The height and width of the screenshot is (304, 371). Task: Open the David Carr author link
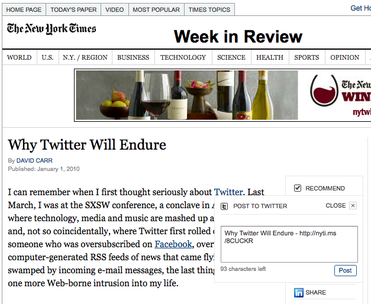(x=34, y=161)
